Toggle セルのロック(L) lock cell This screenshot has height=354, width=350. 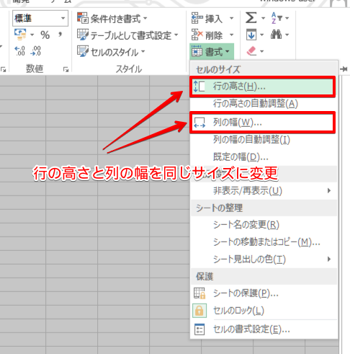click(x=264, y=311)
